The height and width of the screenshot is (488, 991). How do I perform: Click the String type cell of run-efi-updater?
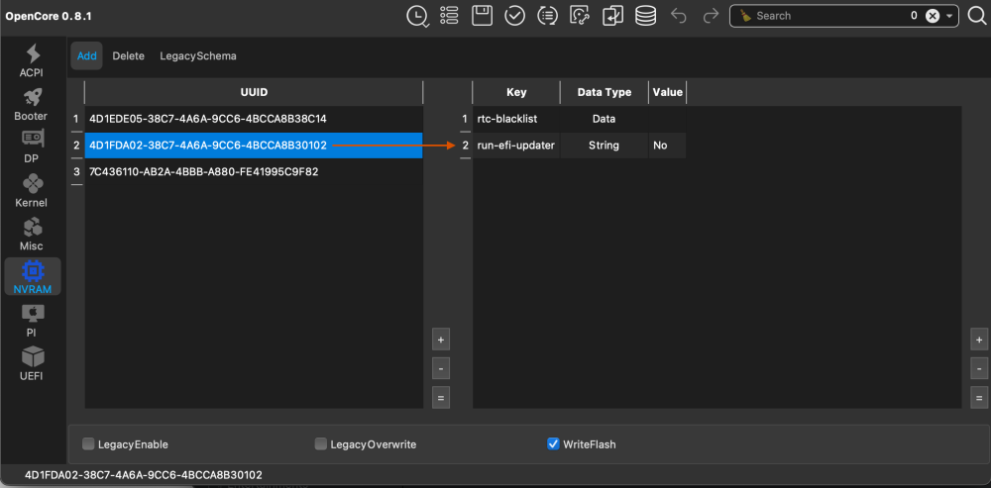click(605, 146)
